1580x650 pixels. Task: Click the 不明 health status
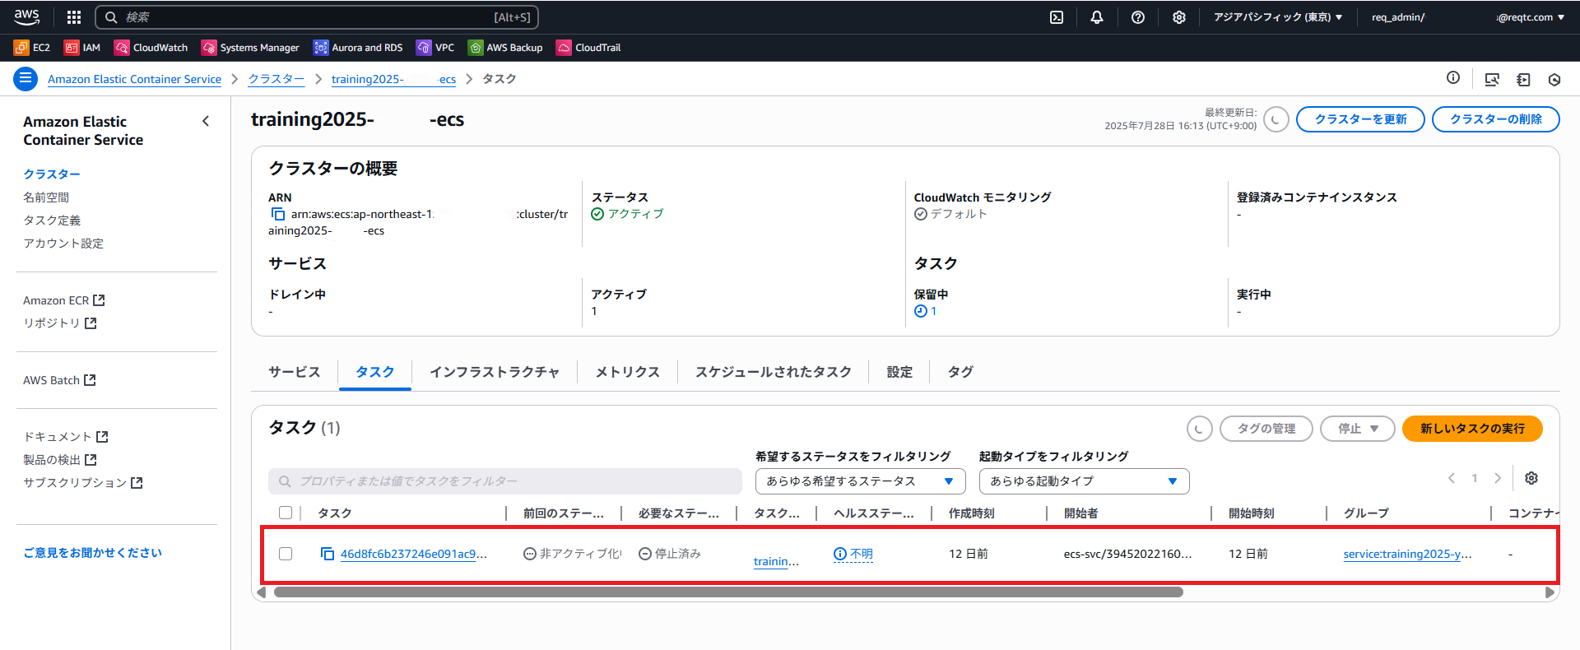[x=853, y=554]
